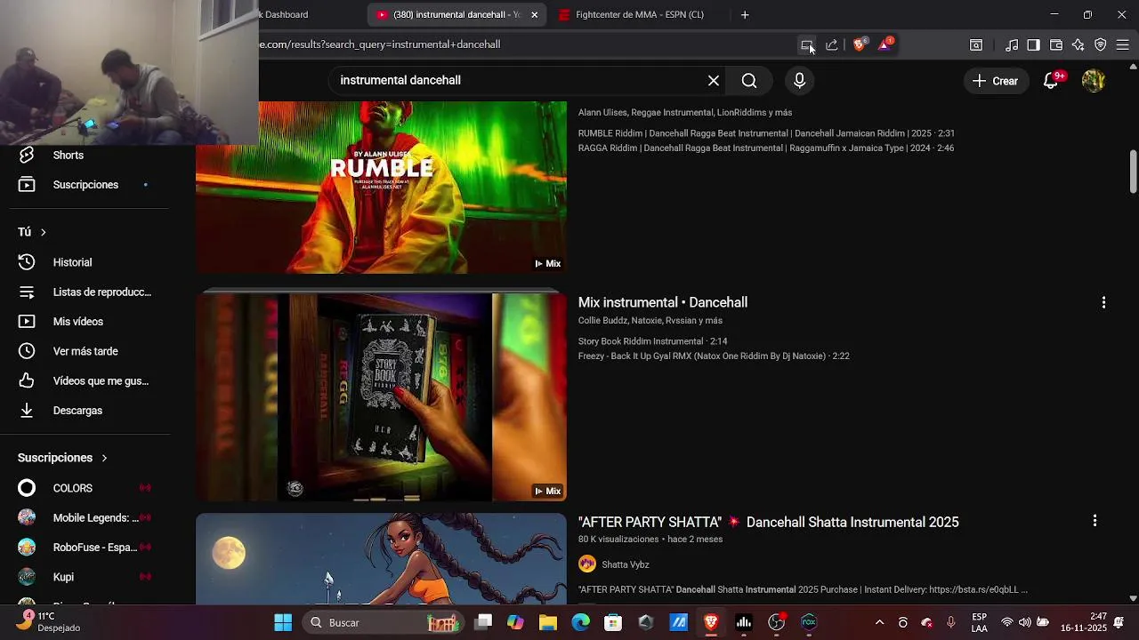Click the Story Book Riddim mix thumbnail
Viewport: 1139px width, 640px height.
381,397
